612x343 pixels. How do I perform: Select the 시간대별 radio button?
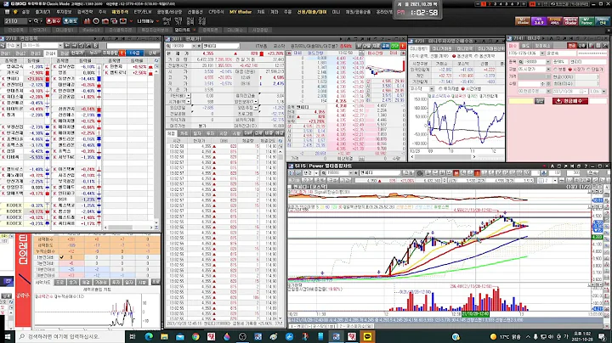pos(463,89)
